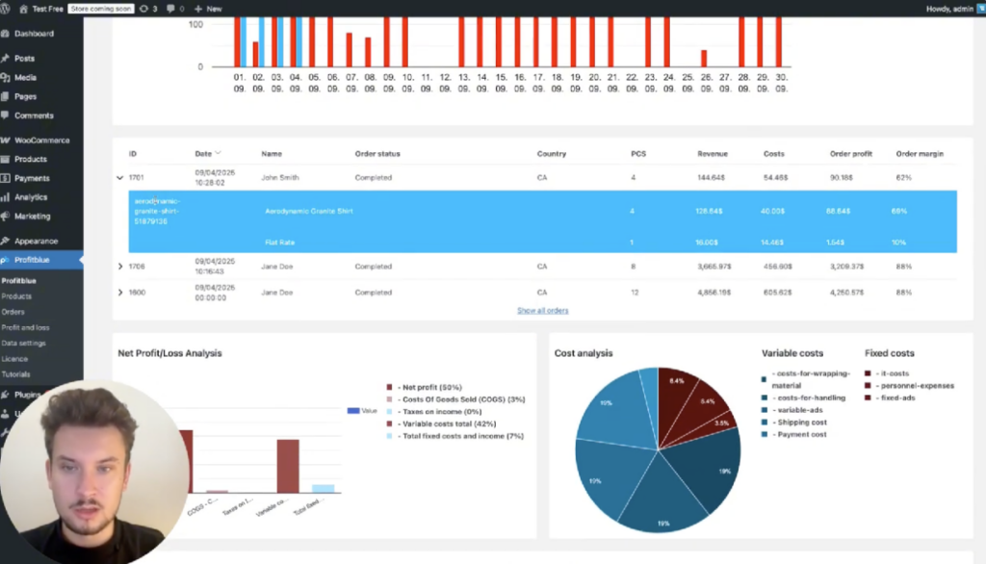Open the Test Free site home icon
Screen dimensions: 986x564
coord(24,8)
